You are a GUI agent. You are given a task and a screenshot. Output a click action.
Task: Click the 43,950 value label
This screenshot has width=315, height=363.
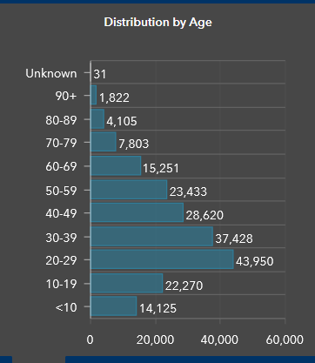(255, 261)
